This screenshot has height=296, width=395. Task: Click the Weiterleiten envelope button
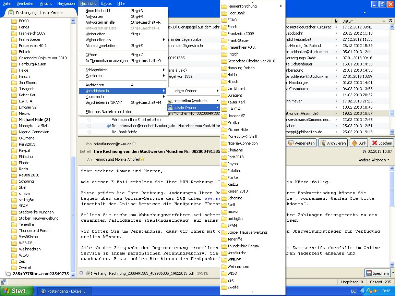click(x=301, y=143)
